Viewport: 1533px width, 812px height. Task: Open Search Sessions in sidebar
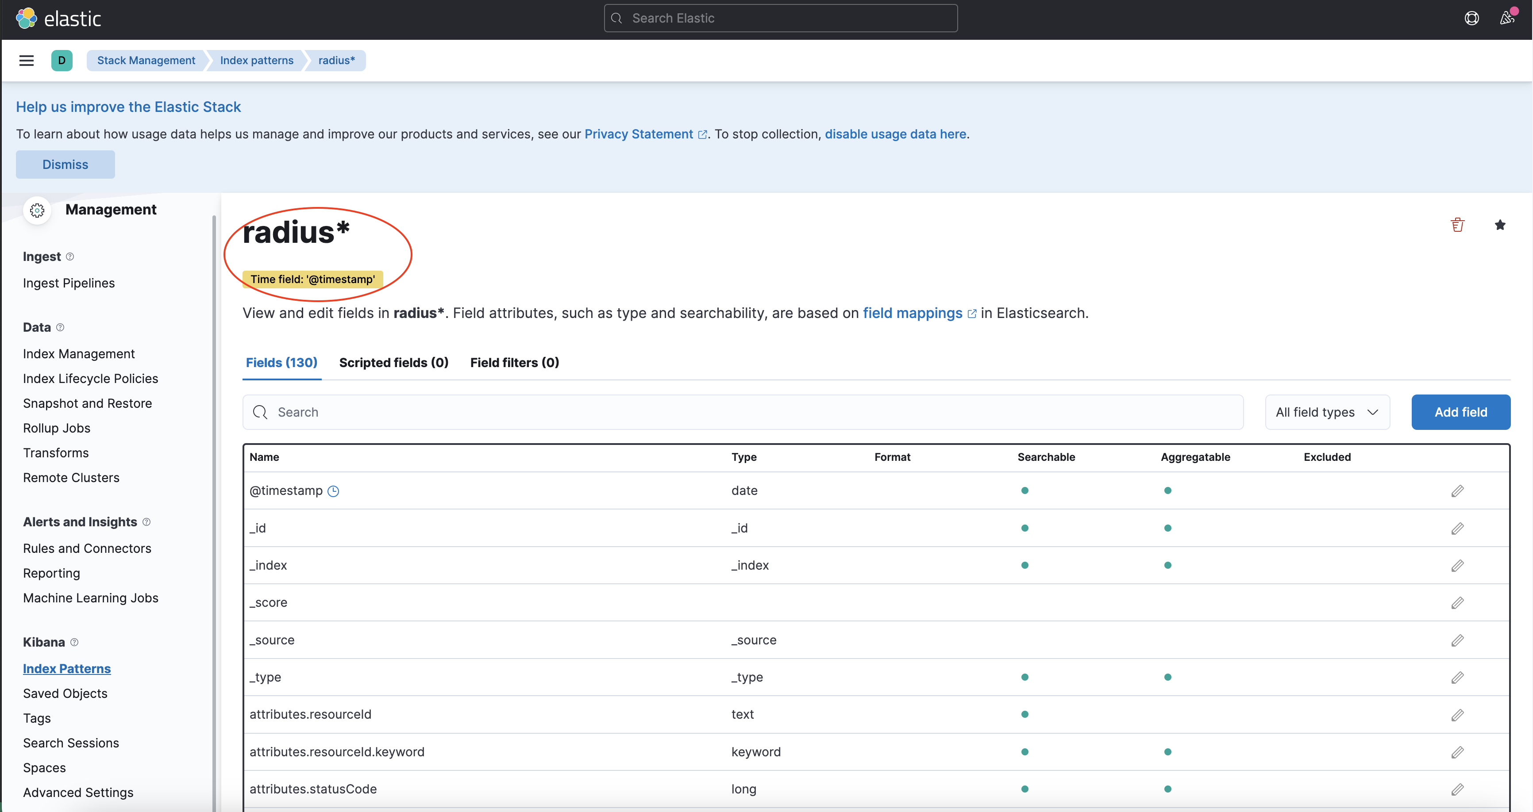[x=71, y=743]
